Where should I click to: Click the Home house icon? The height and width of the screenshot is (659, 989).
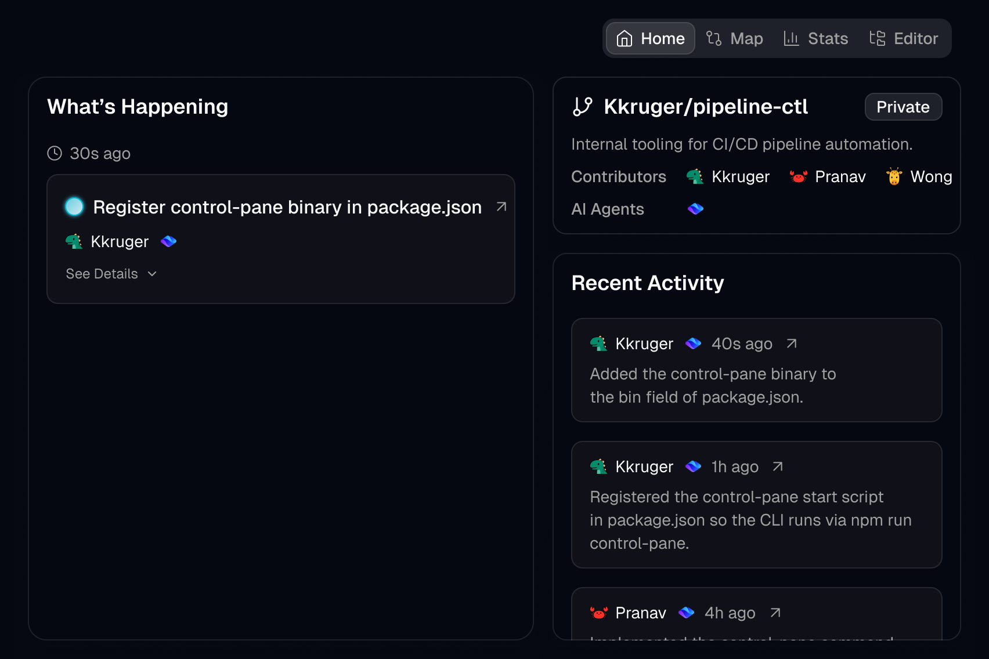tap(625, 38)
